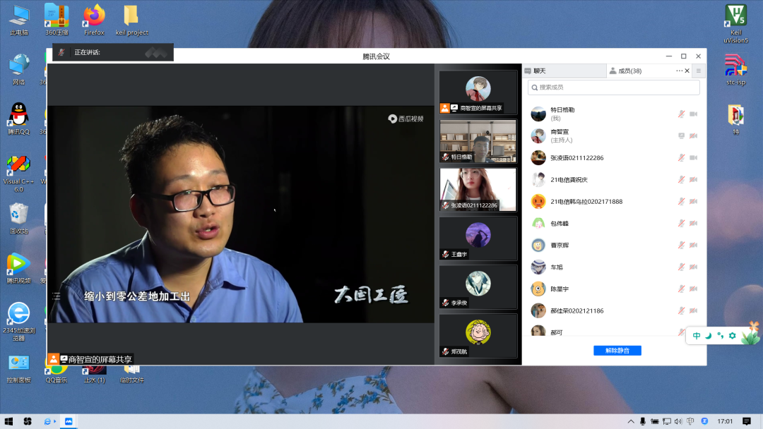The width and height of the screenshot is (763, 429).
Task: Click the network icon in system tray
Action: coord(667,421)
